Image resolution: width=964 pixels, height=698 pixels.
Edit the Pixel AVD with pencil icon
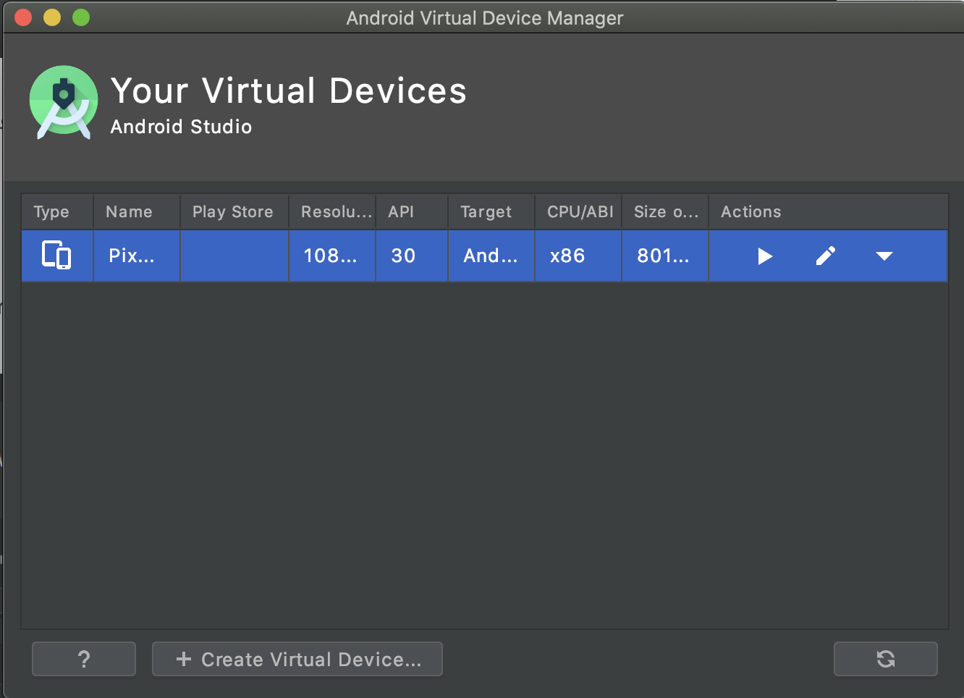[826, 256]
